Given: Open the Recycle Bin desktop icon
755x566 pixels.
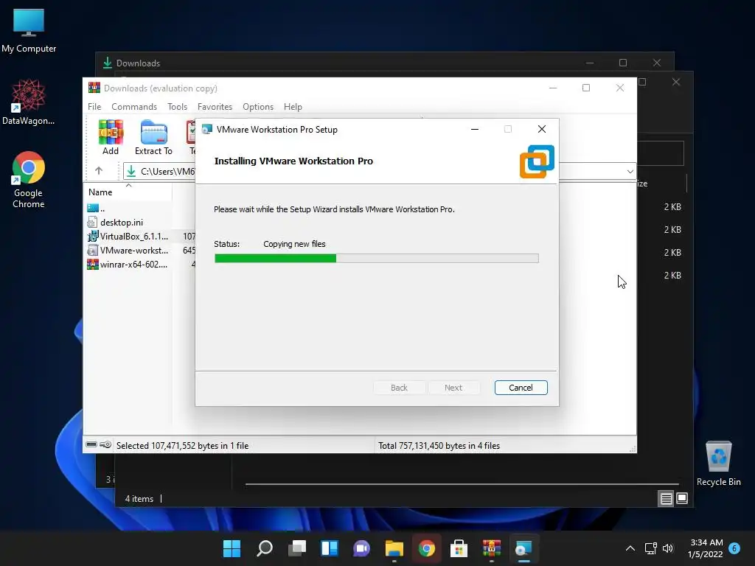Looking at the screenshot, I should click(x=718, y=464).
